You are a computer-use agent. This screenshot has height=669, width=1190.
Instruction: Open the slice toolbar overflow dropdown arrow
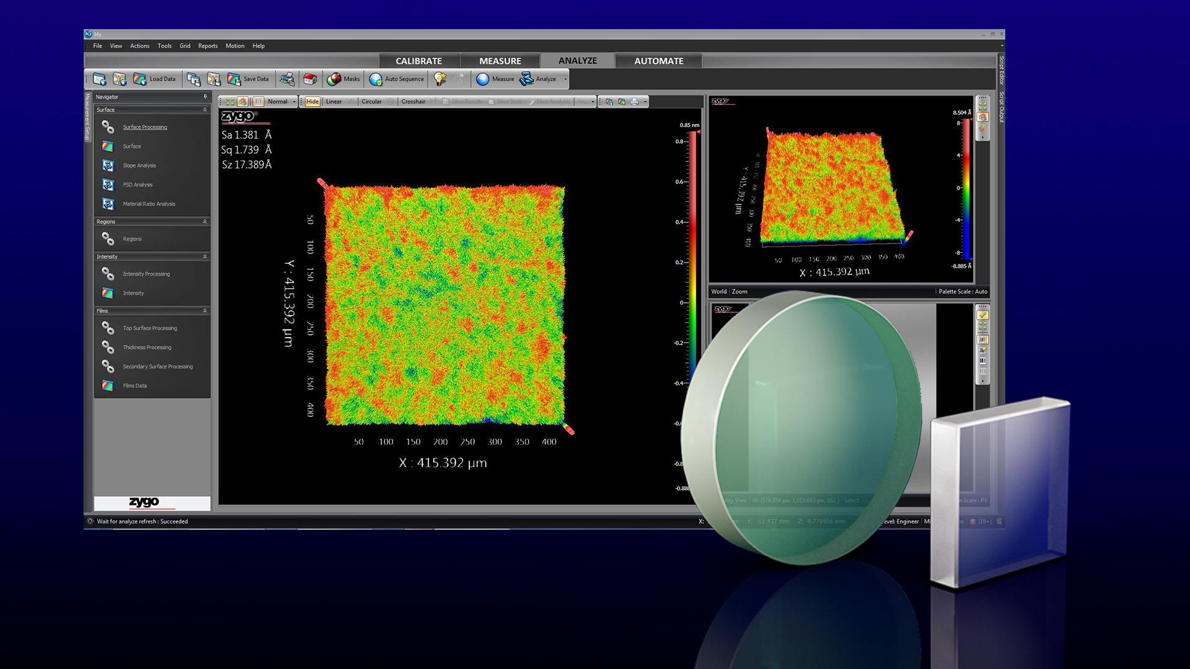[593, 102]
